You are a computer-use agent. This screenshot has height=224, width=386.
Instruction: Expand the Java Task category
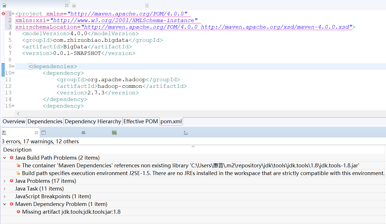coord(5,189)
